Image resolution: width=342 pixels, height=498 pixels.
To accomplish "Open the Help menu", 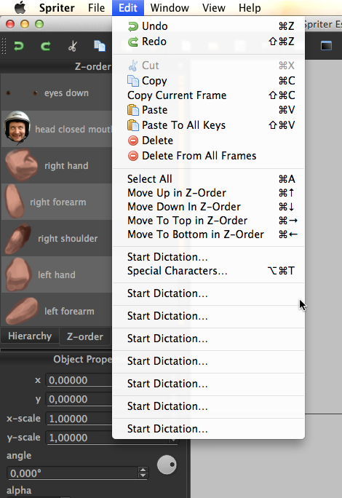I will point(250,7).
